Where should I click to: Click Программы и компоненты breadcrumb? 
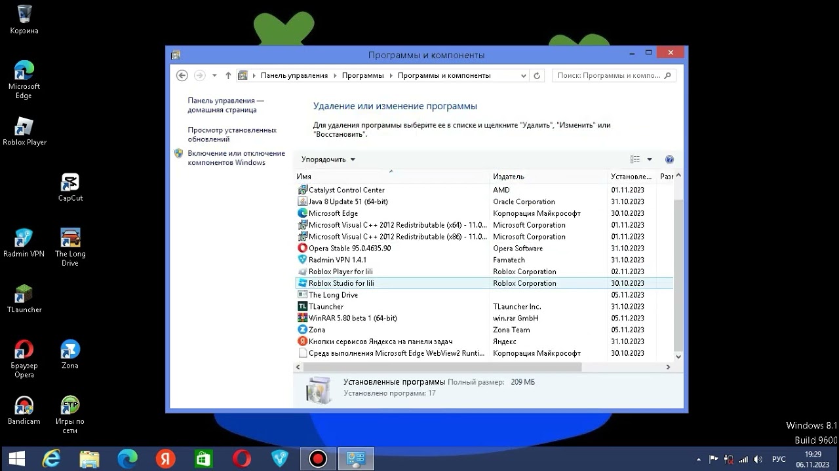(x=444, y=75)
